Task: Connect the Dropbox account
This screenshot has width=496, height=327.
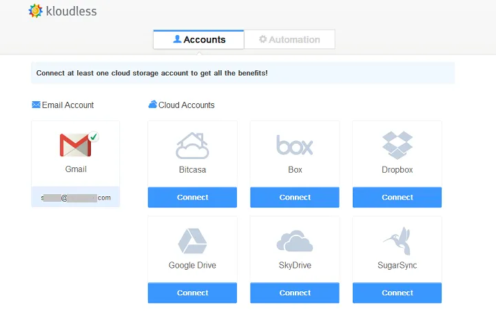Action: 397,198
